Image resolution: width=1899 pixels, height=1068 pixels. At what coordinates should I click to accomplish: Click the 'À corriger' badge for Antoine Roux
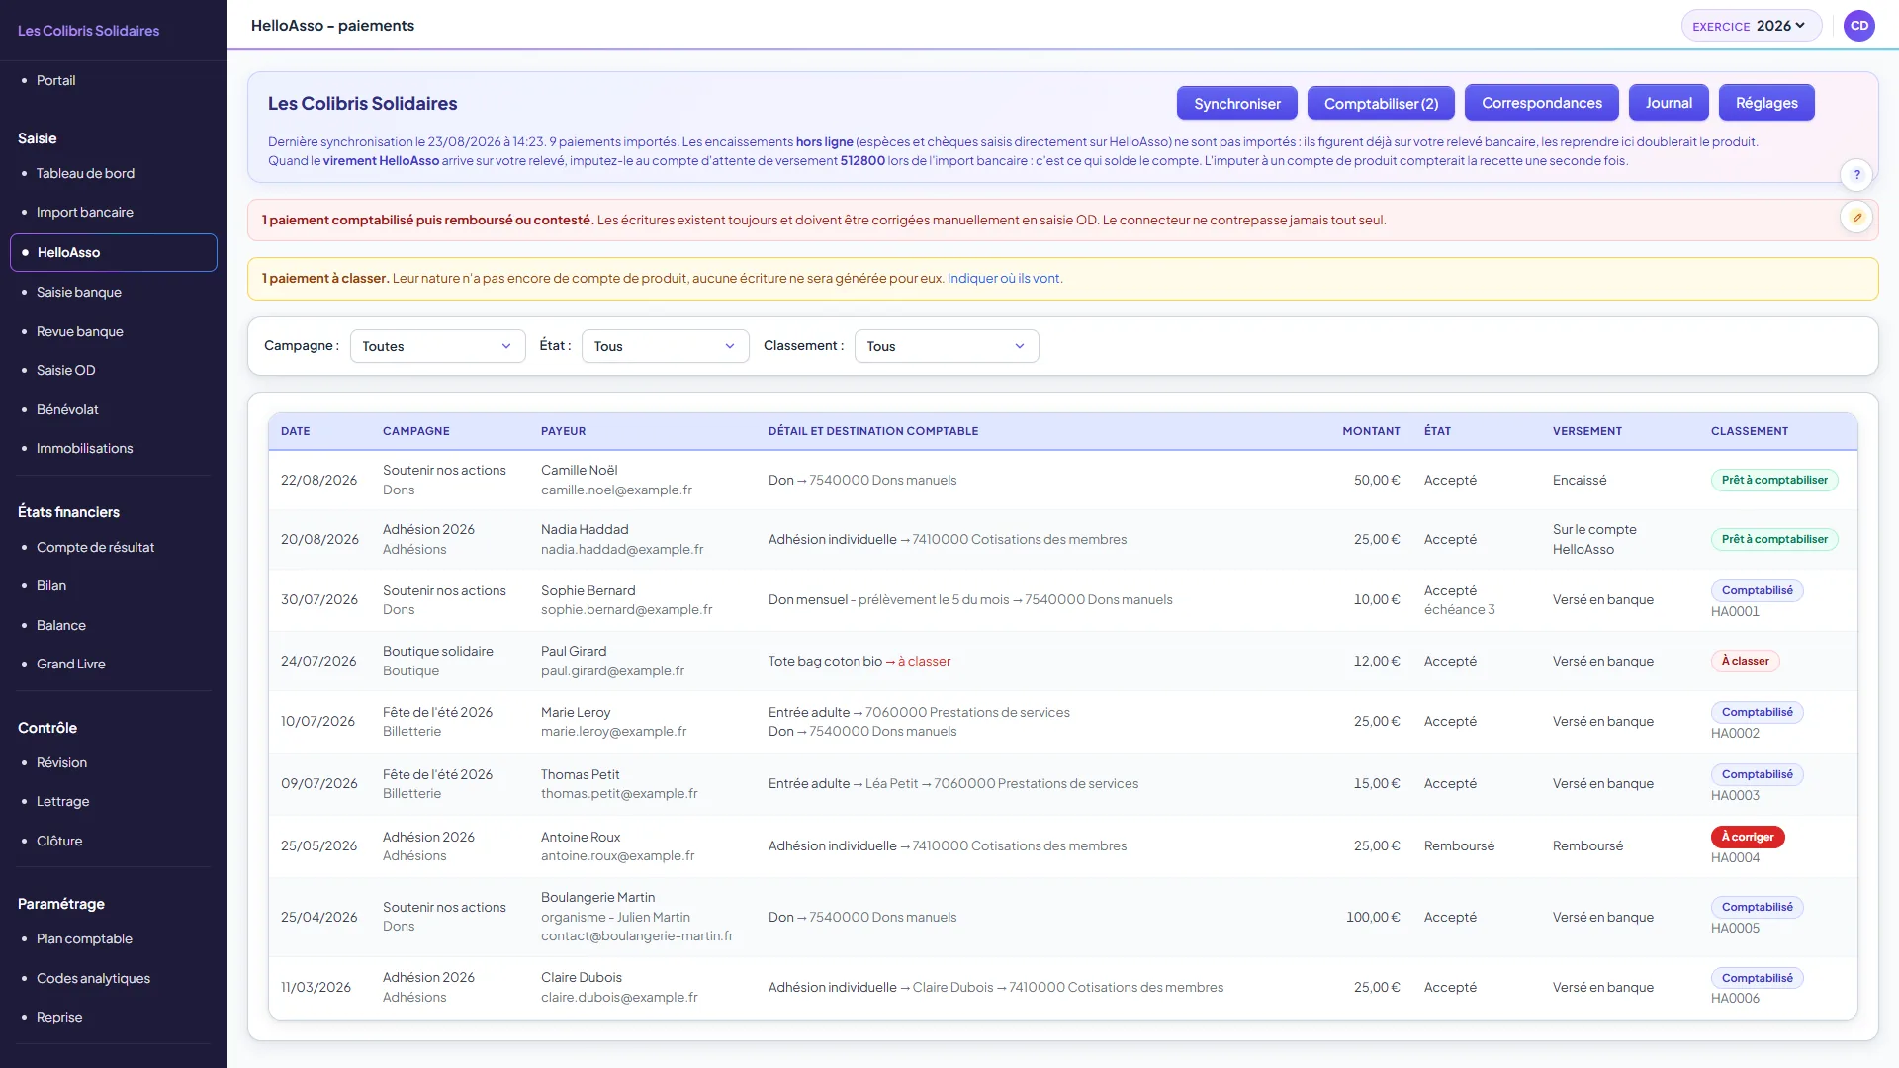[x=1748, y=837]
